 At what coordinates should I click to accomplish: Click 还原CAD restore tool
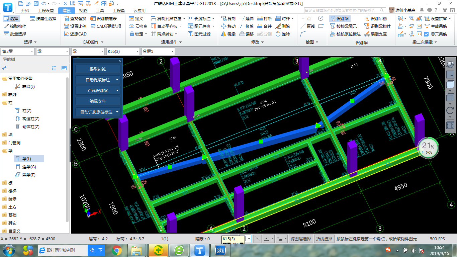(x=75, y=34)
